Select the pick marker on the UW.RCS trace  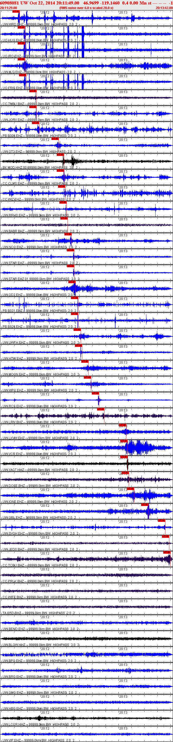95,393
